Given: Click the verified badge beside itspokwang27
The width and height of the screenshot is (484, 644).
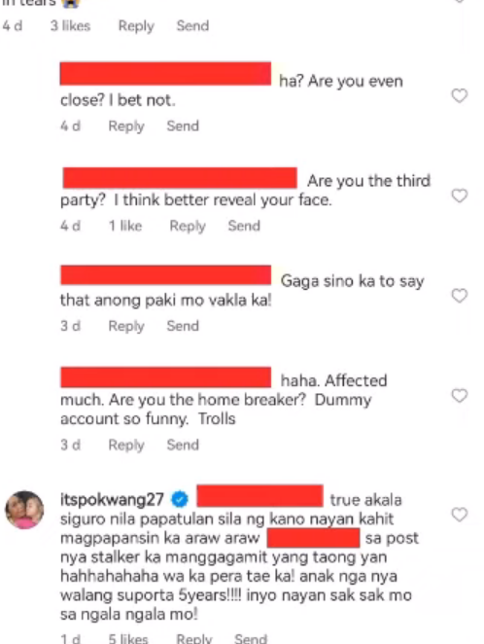Looking at the screenshot, I should point(180,499).
